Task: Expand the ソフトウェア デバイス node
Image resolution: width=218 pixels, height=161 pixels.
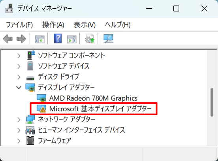Action: (19, 66)
